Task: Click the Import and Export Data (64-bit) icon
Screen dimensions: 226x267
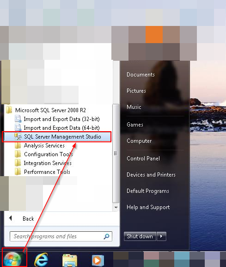Action: coord(18,128)
